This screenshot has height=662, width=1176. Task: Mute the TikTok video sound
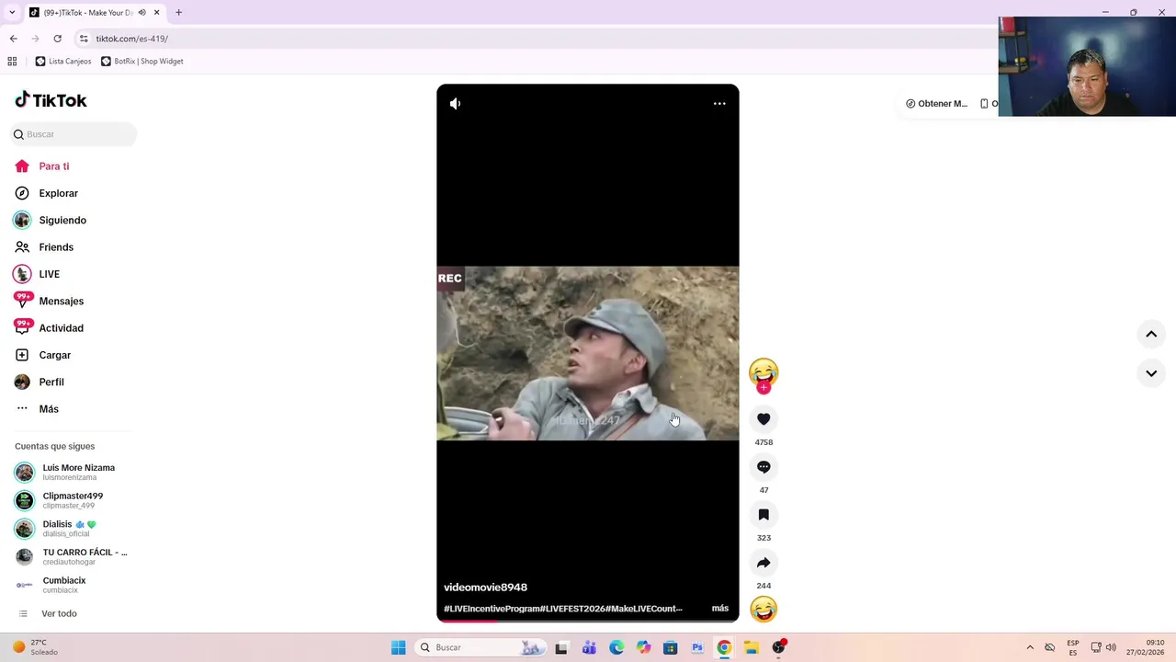click(455, 104)
